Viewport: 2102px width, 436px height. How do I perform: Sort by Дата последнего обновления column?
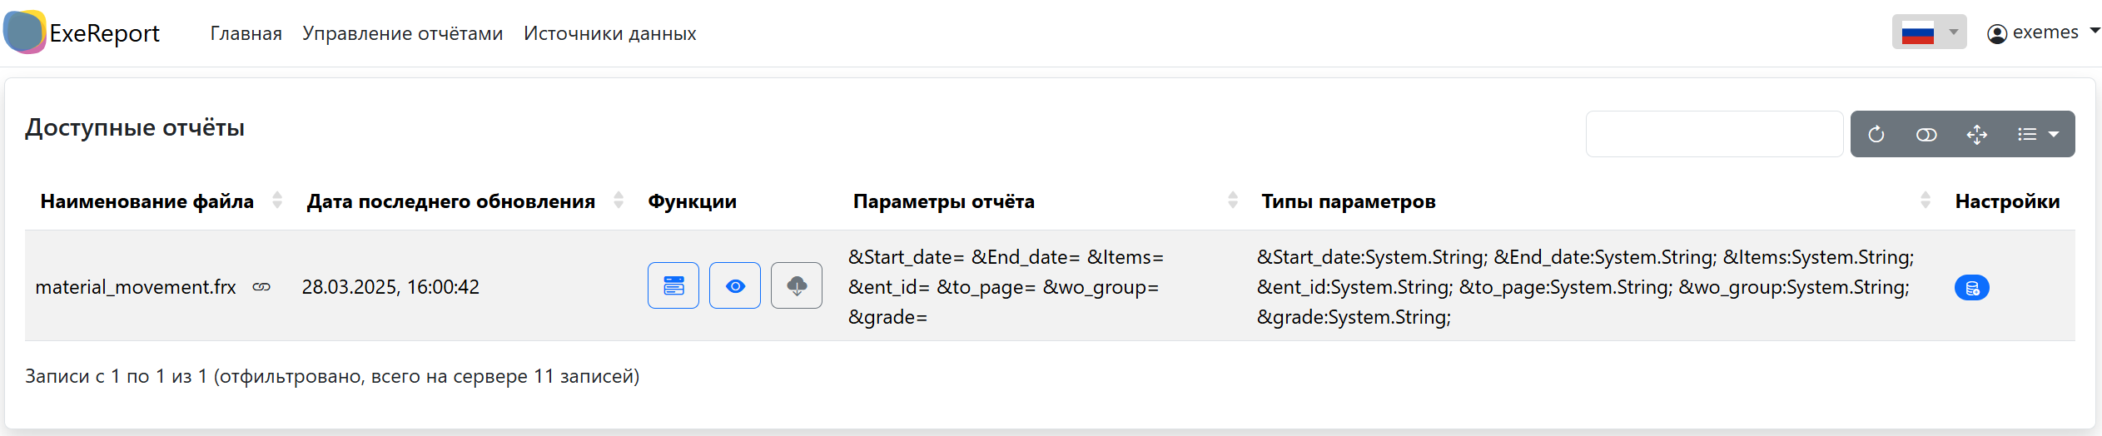(x=450, y=201)
